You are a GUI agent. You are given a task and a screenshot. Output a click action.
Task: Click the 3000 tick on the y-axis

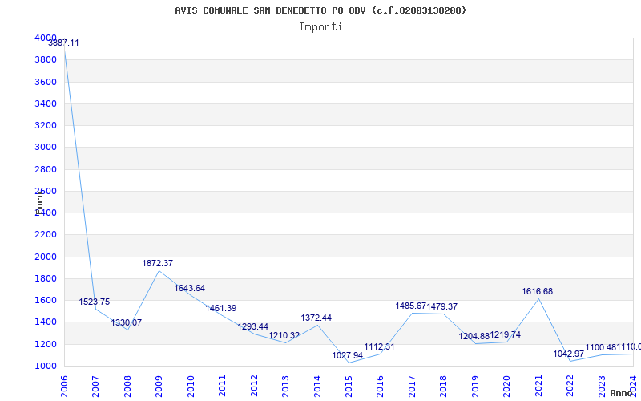coord(46,147)
